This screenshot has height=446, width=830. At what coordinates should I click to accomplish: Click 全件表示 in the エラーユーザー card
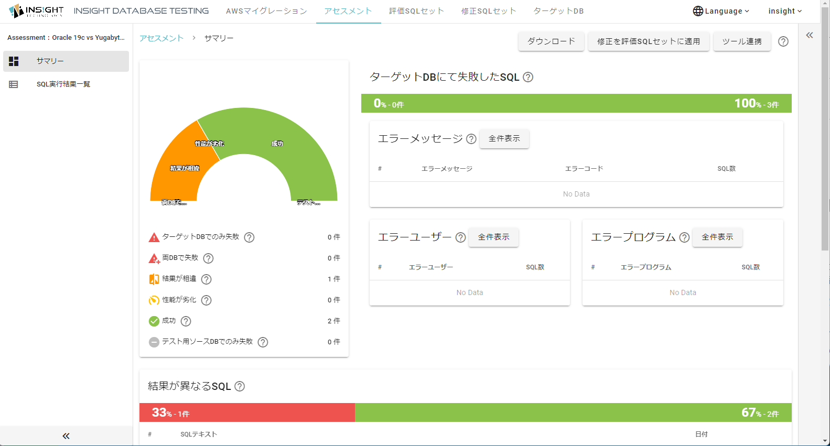493,237
